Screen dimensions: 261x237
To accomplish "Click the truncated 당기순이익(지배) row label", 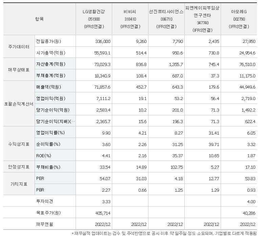I will 56,121.
